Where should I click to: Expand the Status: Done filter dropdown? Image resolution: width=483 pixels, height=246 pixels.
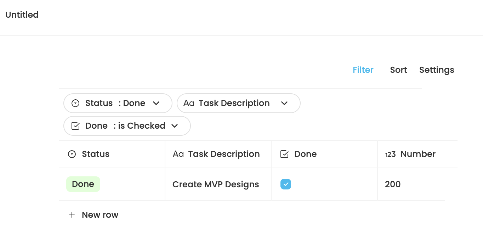156,103
